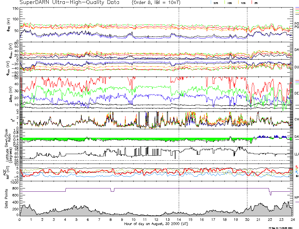Click the light blue 20% legend line

coord(211,2)
